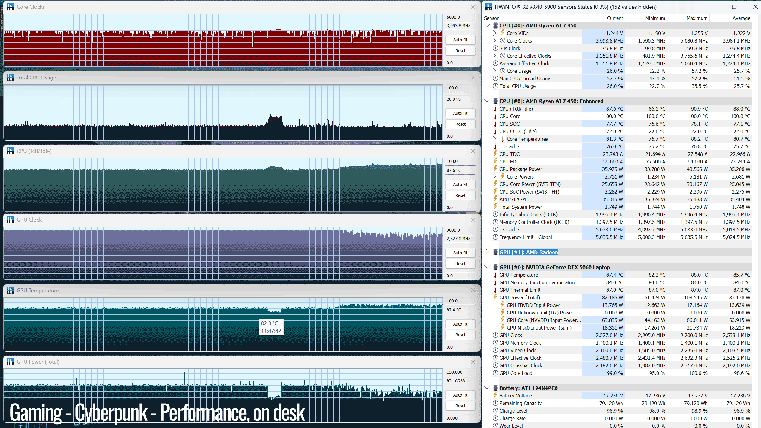Click the thermometer icon next to CPU (Tctl/Tdie) sensor

click(x=495, y=109)
